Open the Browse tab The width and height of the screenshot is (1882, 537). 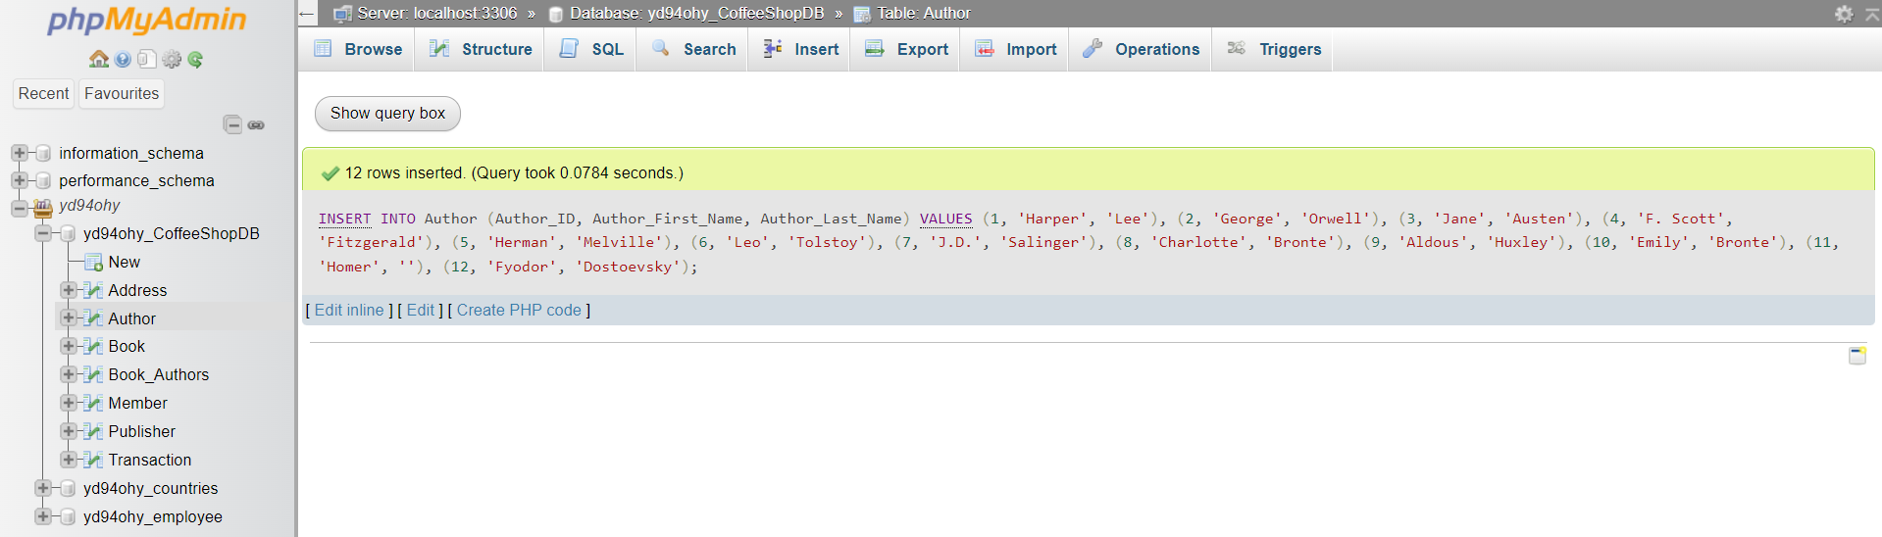tap(357, 49)
